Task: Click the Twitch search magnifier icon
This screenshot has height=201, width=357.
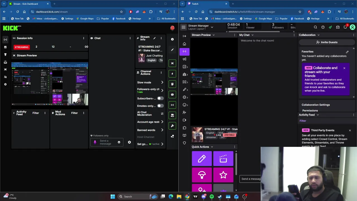Action: click(x=315, y=27)
